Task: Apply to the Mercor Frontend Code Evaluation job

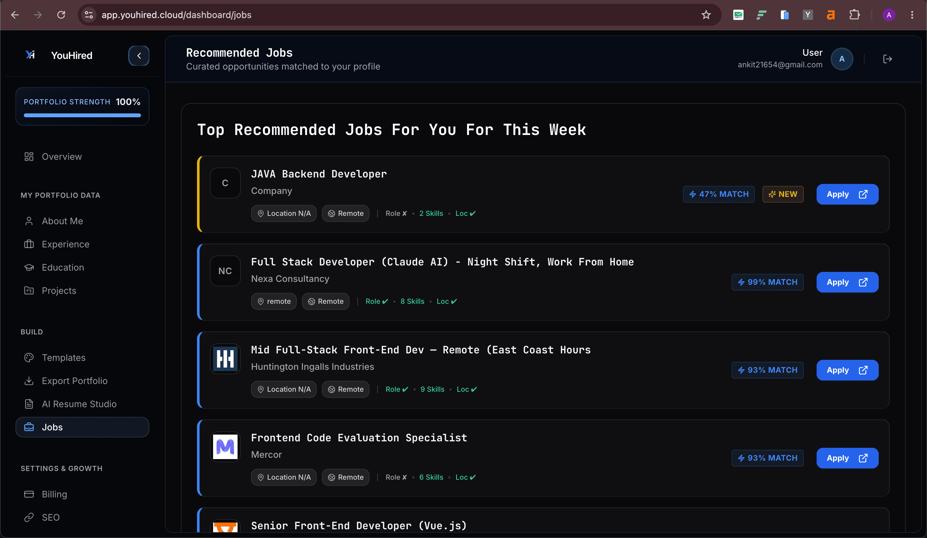Action: pyautogui.click(x=847, y=458)
